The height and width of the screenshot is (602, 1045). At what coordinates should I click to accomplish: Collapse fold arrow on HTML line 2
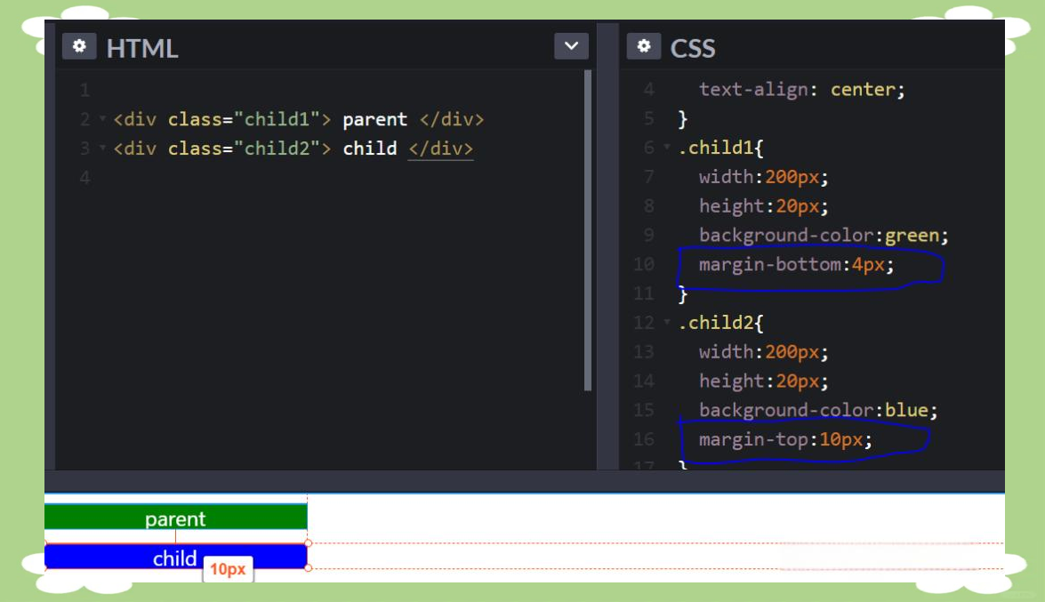tap(102, 118)
